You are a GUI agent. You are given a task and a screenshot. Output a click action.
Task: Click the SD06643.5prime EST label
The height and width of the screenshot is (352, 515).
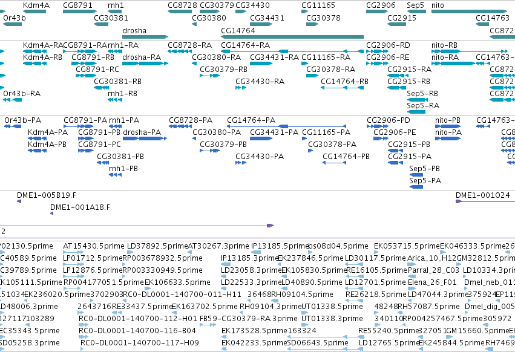click(x=318, y=343)
